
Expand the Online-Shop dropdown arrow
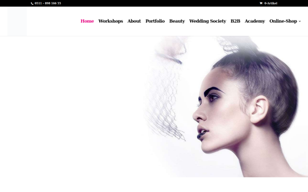(300, 21)
